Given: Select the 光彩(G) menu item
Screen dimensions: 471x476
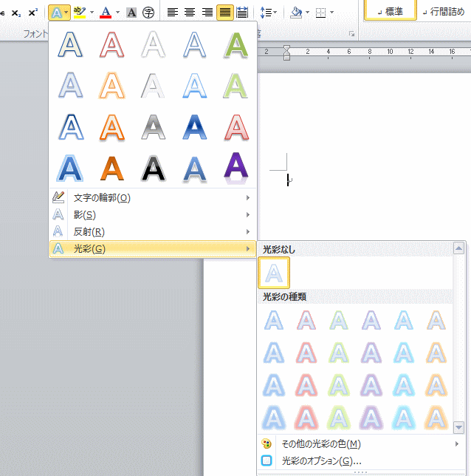Looking at the screenshot, I should 153,249.
